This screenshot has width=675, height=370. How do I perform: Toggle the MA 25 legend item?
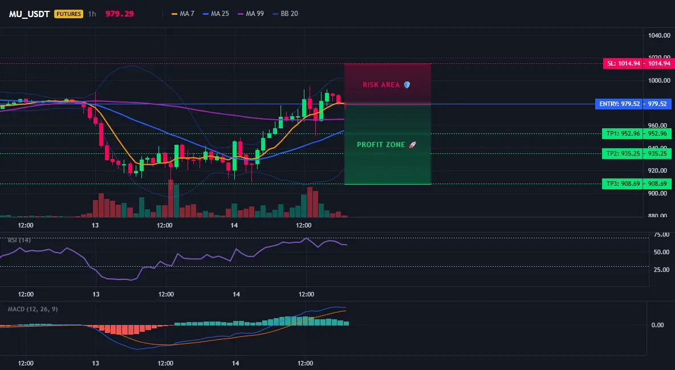click(216, 14)
